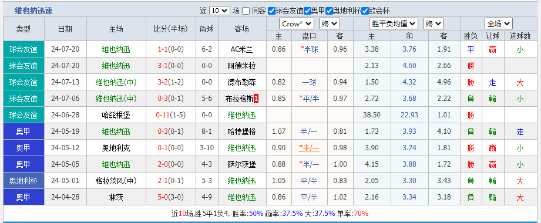Click the 单率 70% value in summary
The image size is (541, 223).
361,214
